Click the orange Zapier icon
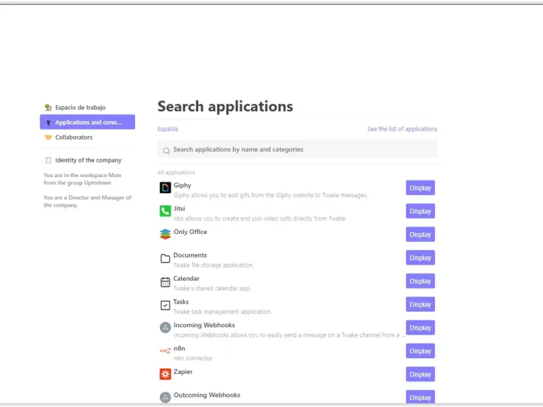 point(165,374)
